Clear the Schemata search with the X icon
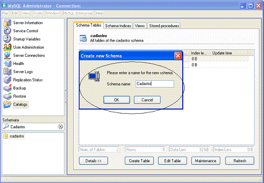The width and height of the screenshot is (264, 183). point(60,127)
